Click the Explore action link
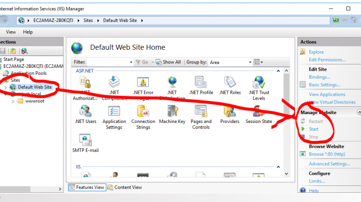Screen dimensions: 361x202 click(316, 52)
